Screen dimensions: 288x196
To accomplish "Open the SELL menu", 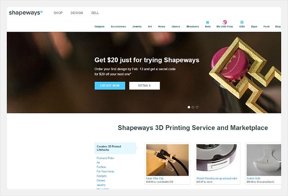I will pyautogui.click(x=95, y=13).
